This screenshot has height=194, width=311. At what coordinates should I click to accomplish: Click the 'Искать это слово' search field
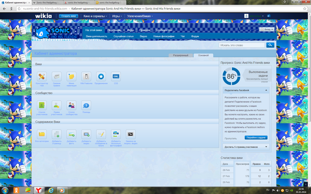click(x=242, y=45)
